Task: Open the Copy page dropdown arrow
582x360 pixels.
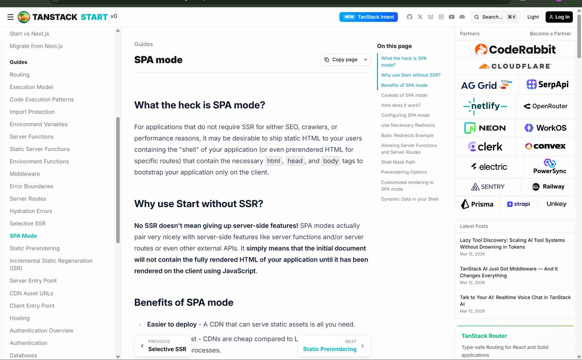Action: (365, 60)
